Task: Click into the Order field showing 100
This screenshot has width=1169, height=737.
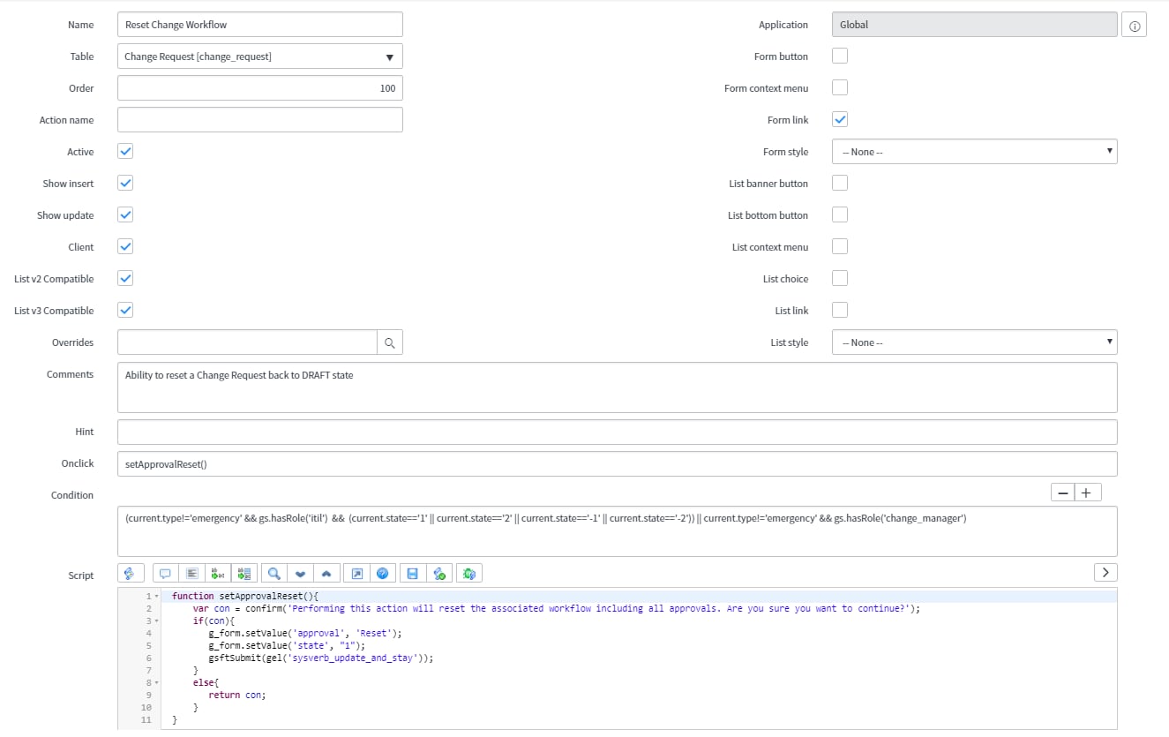Action: pyautogui.click(x=260, y=88)
